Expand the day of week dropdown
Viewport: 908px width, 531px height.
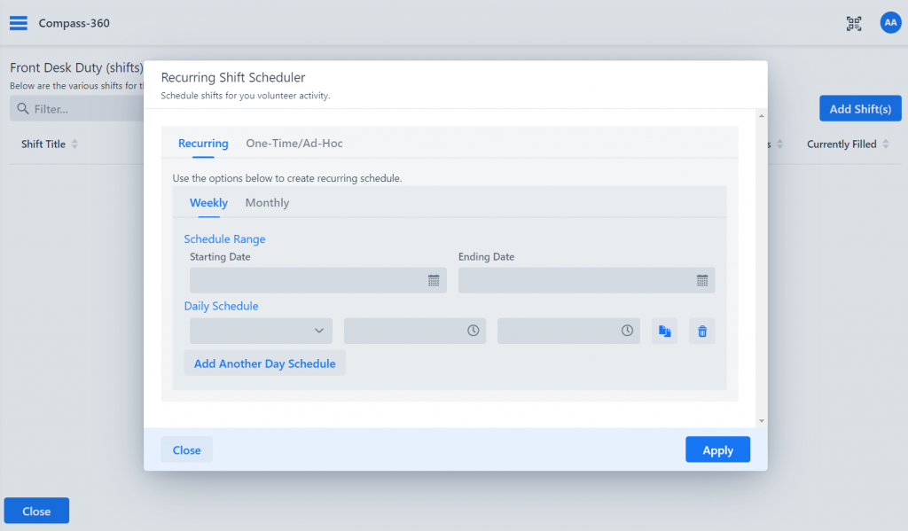[x=262, y=331]
